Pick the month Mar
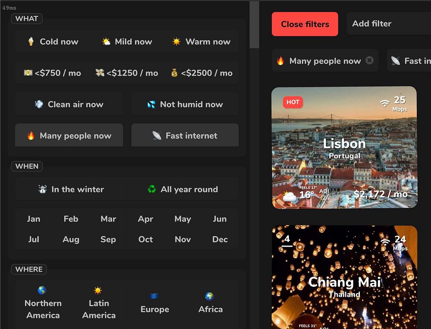The image size is (431, 329). tap(108, 219)
